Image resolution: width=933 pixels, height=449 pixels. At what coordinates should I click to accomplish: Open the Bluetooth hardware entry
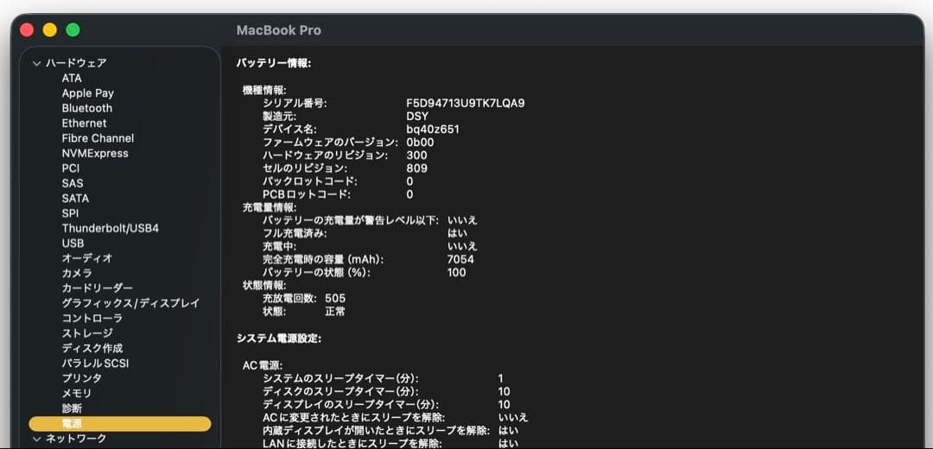(87, 108)
